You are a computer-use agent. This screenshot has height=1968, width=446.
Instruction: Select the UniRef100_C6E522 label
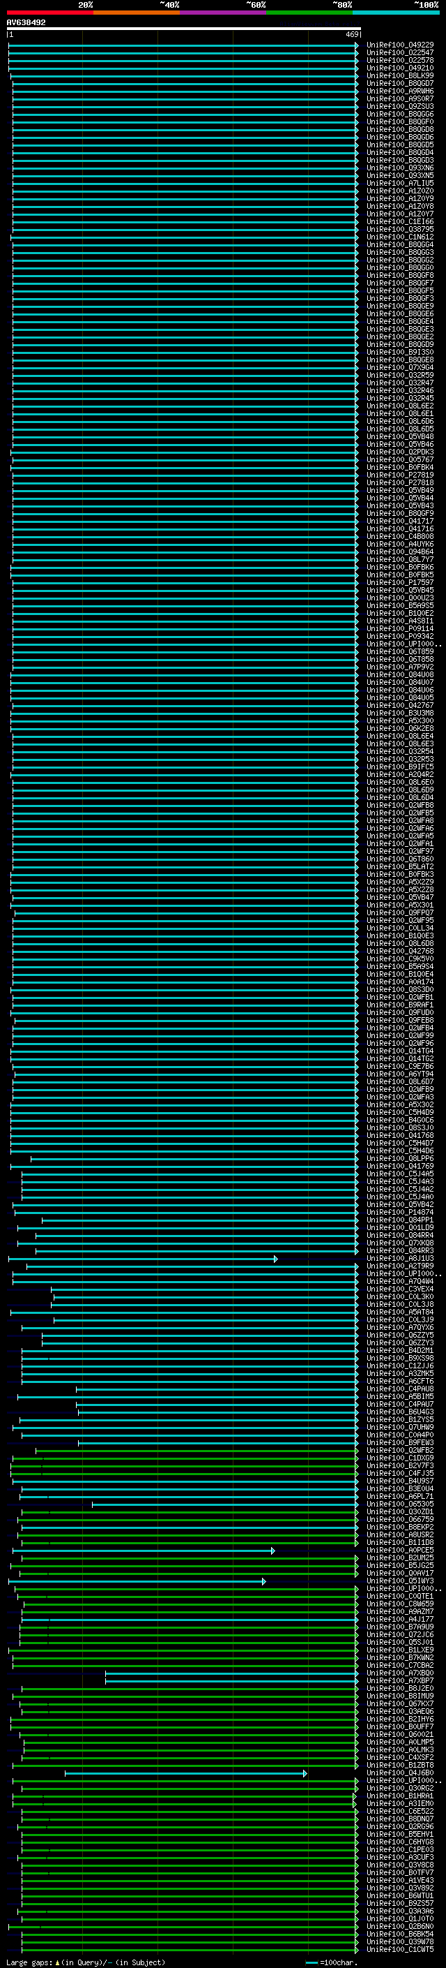click(400, 1812)
